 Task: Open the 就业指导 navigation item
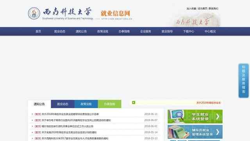click(x=167, y=31)
